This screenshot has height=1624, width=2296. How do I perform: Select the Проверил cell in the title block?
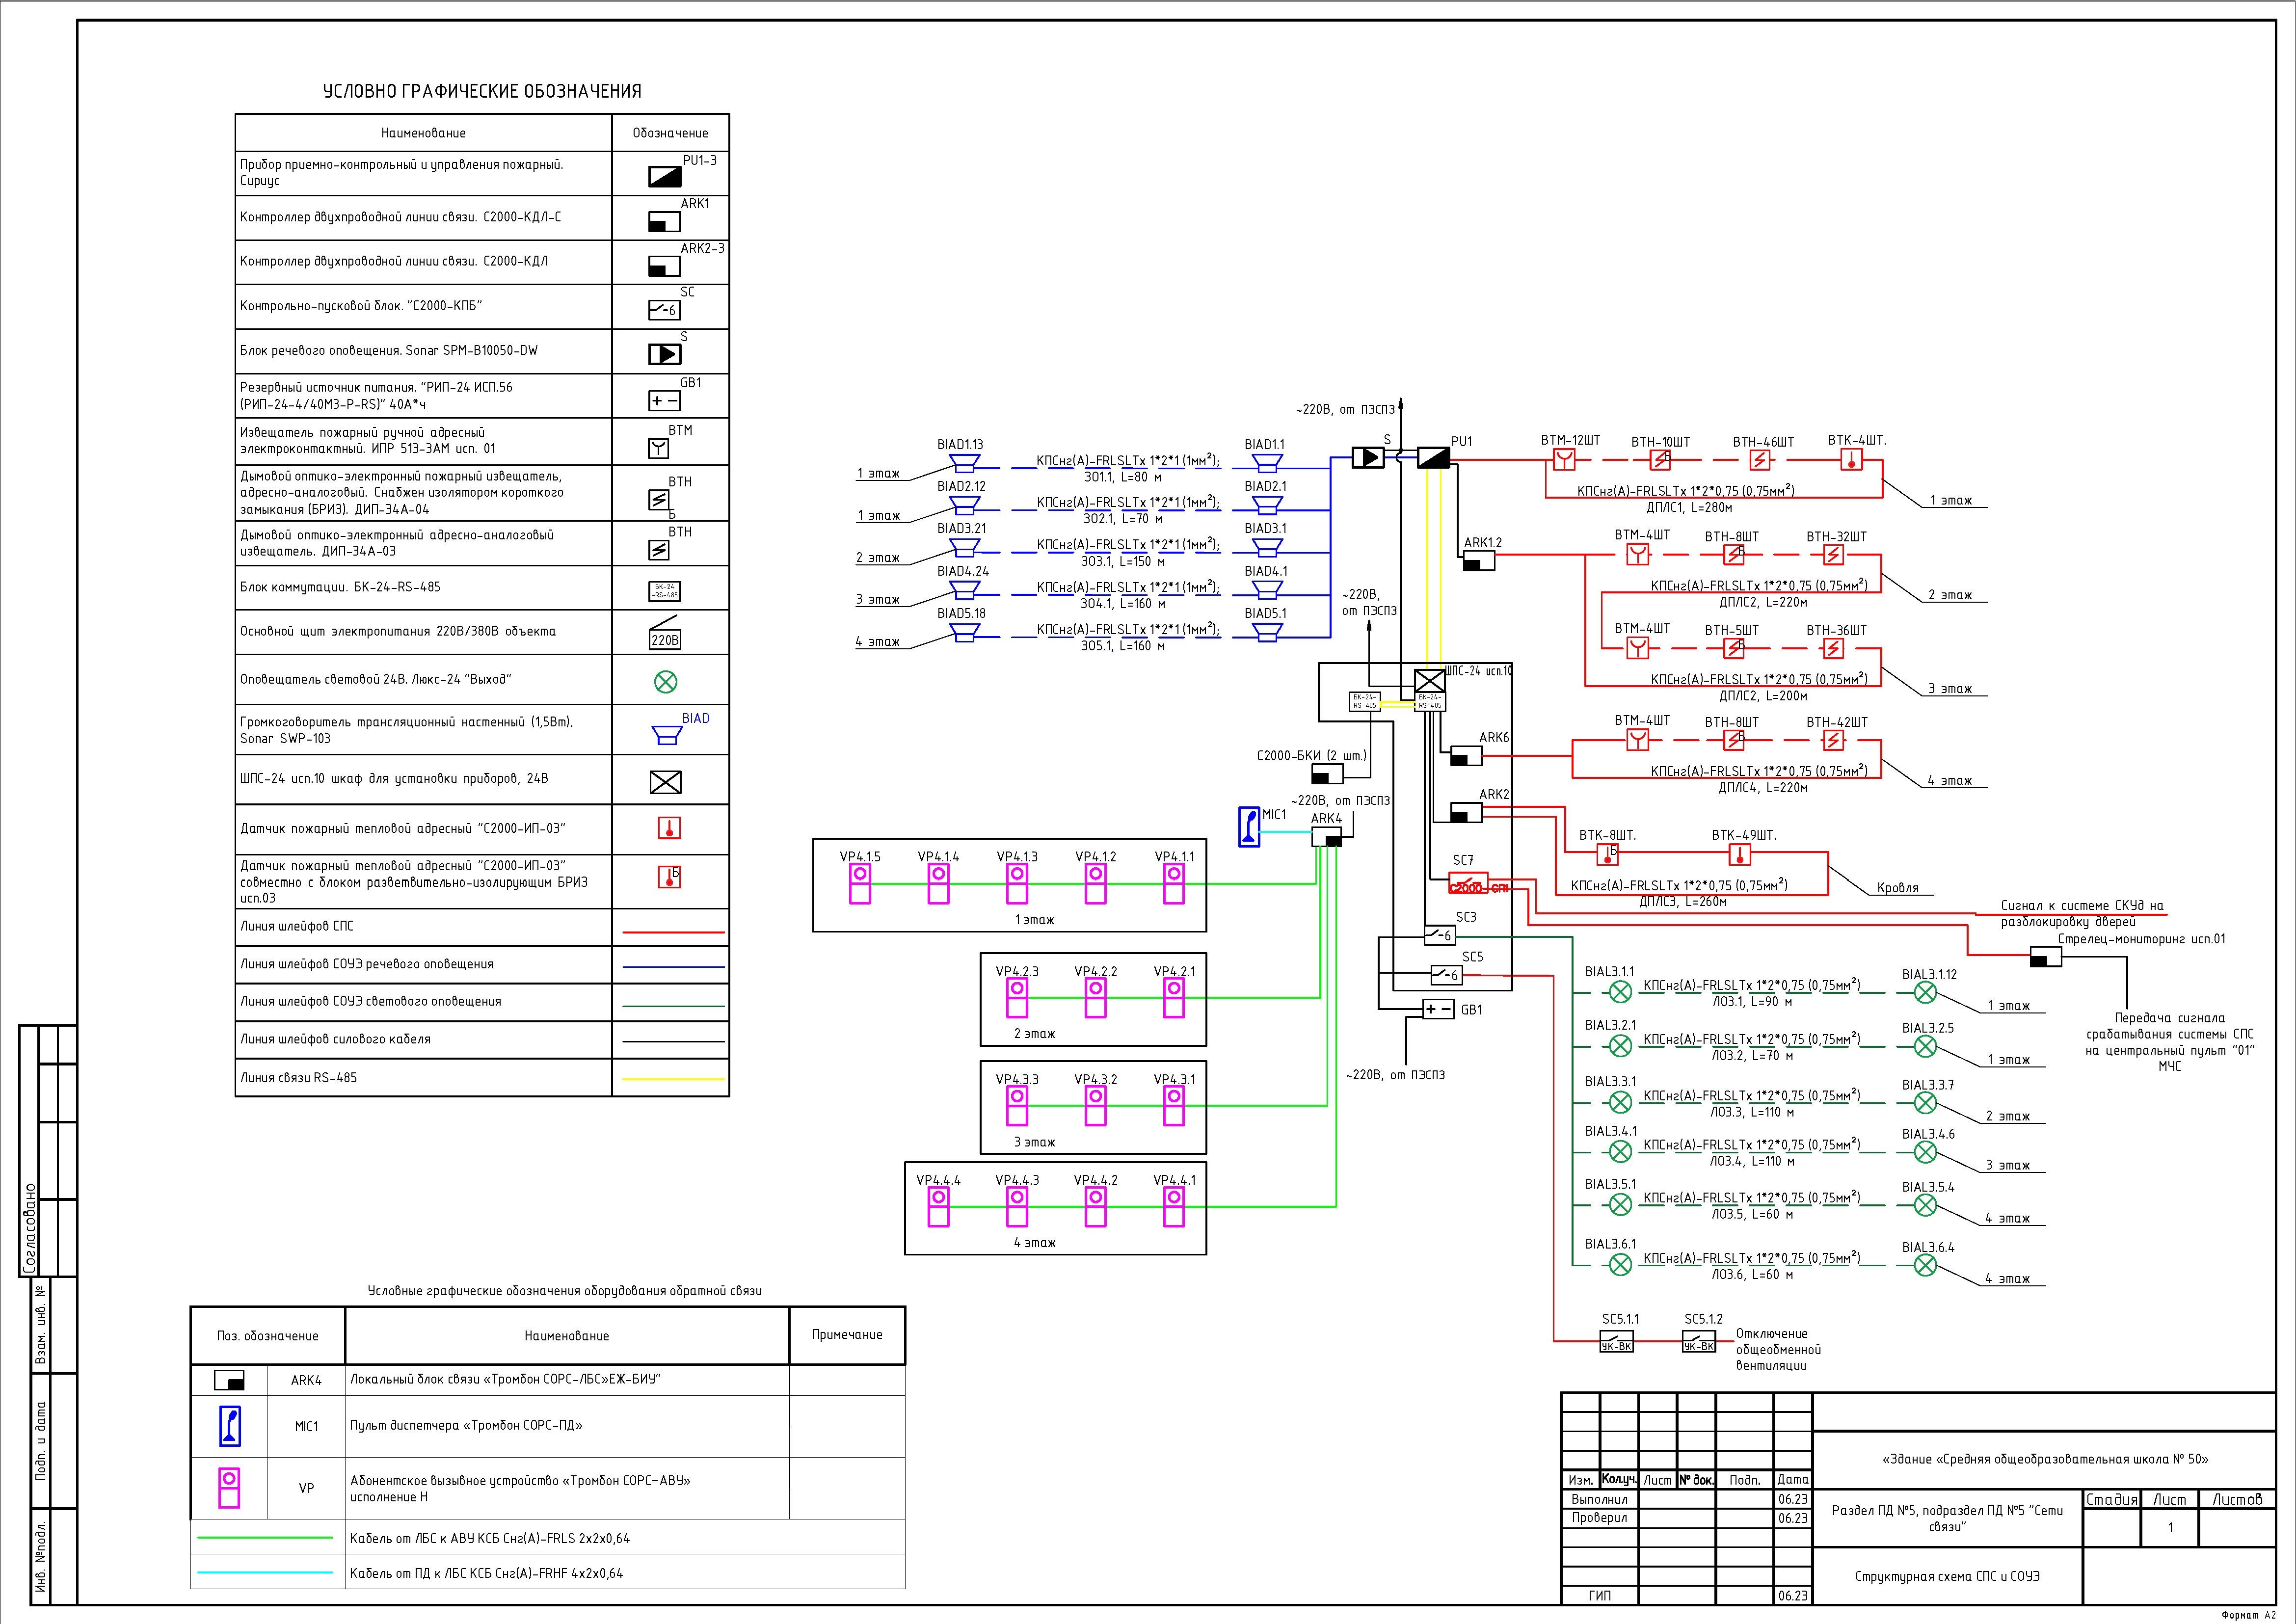click(x=1599, y=1517)
